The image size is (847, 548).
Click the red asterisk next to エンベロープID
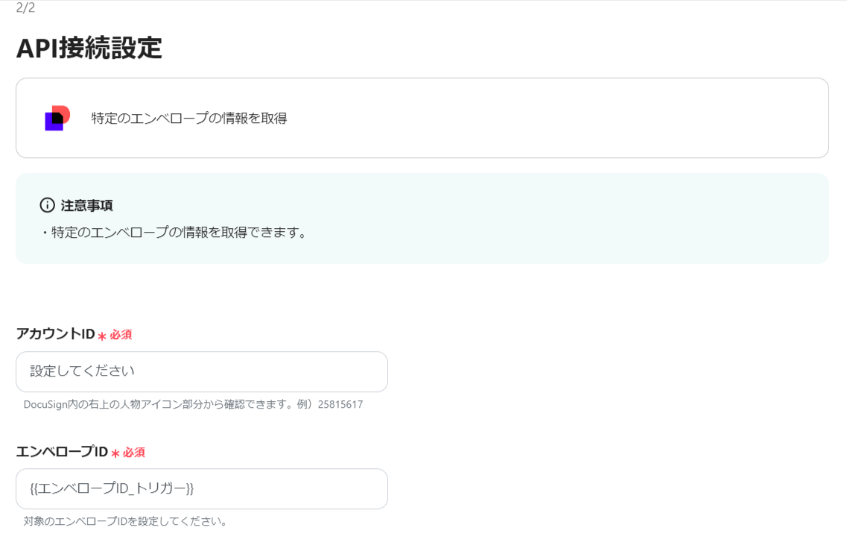115,453
